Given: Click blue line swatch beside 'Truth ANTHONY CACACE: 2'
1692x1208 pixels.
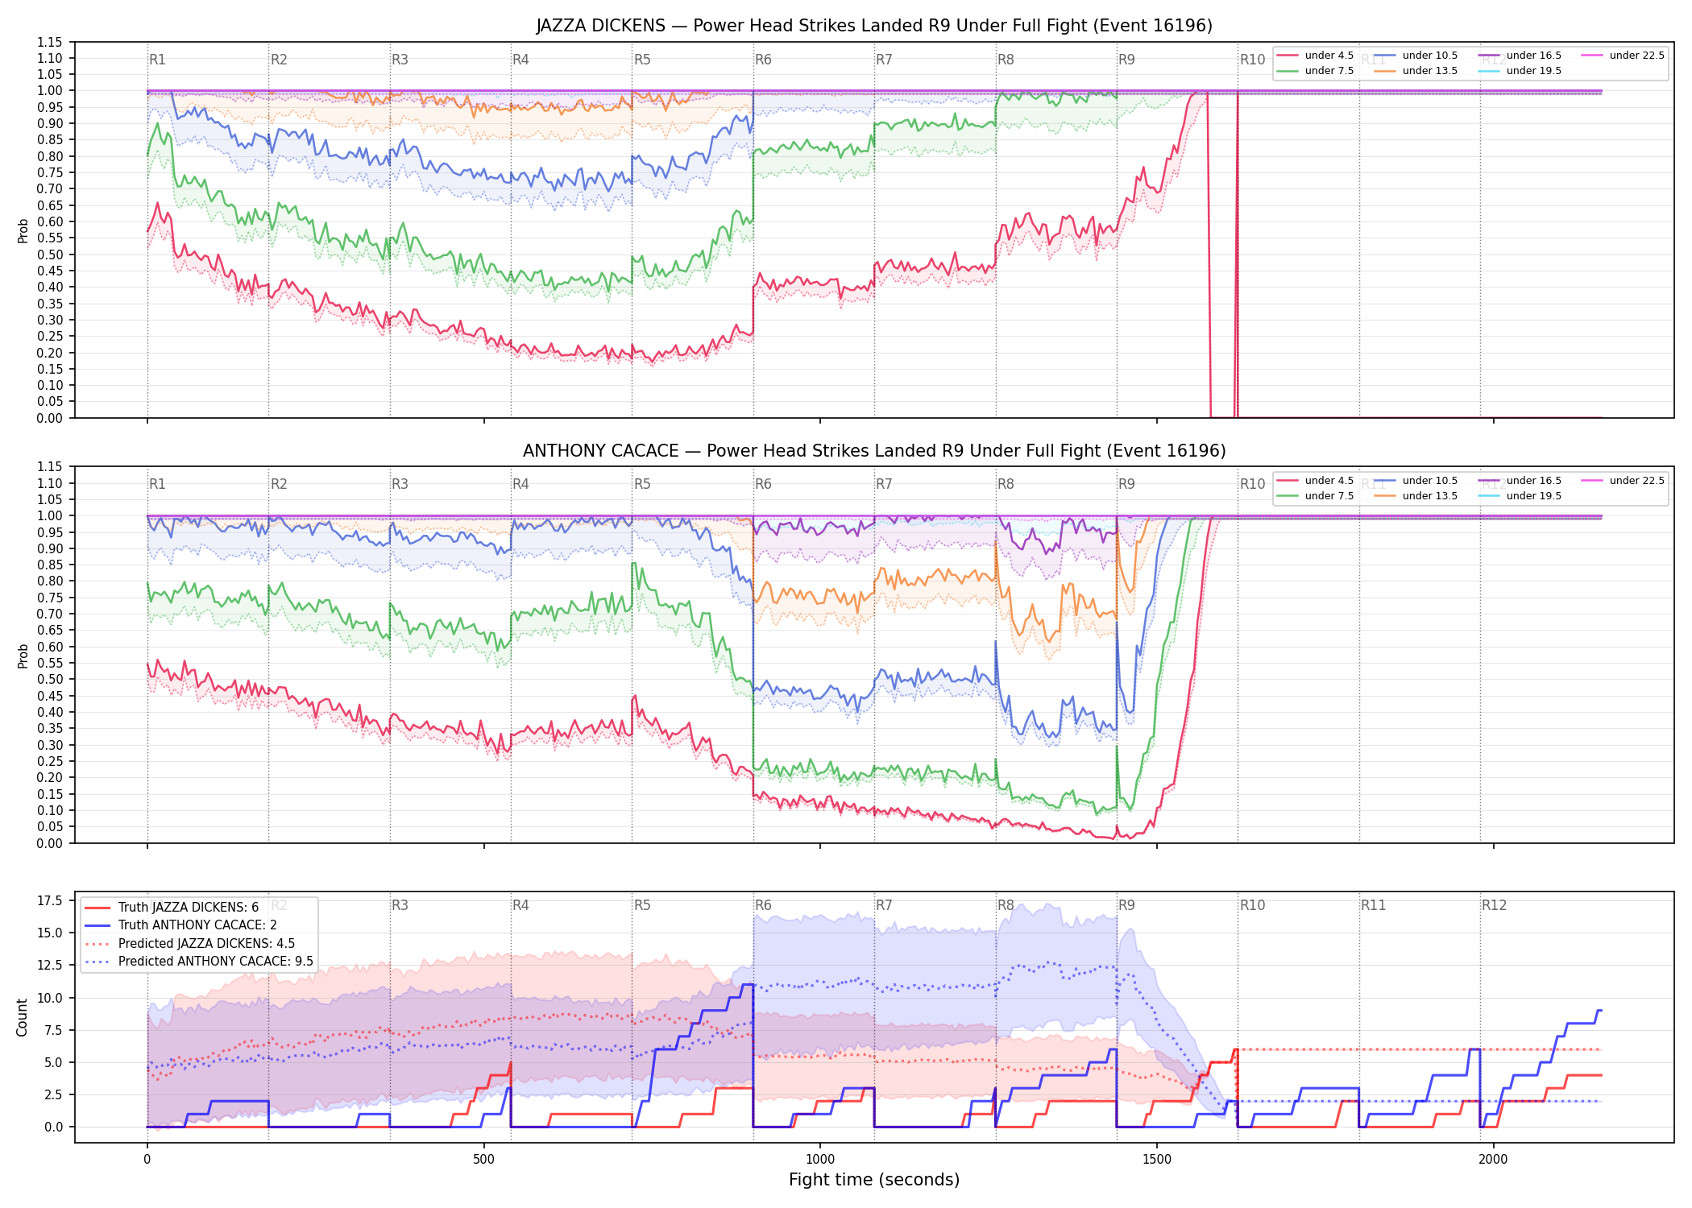Looking at the screenshot, I should click(97, 925).
